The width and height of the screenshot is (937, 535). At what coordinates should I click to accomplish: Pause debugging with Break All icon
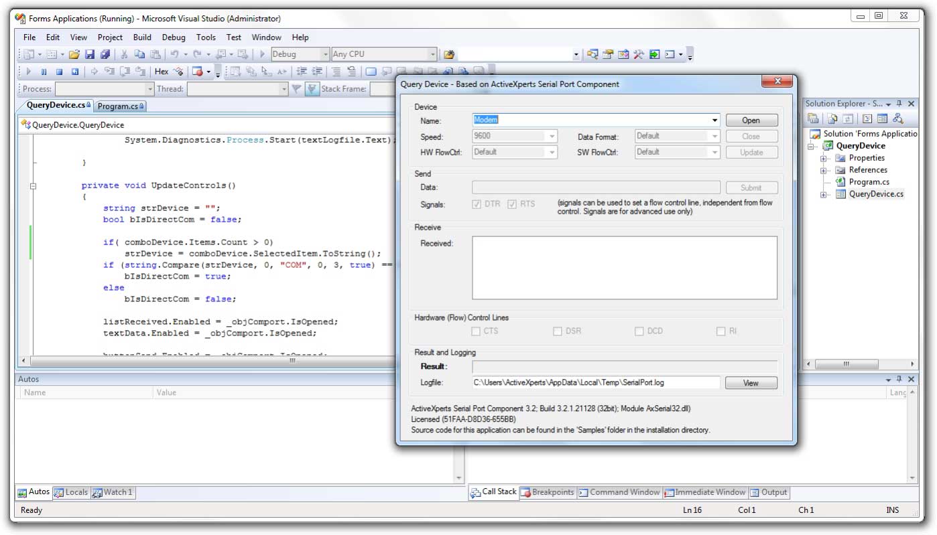pyautogui.click(x=44, y=72)
